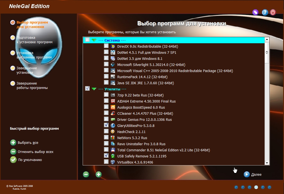Click the purple windows icon at top right
The width and height of the screenshot is (284, 194).
(x=255, y=12)
